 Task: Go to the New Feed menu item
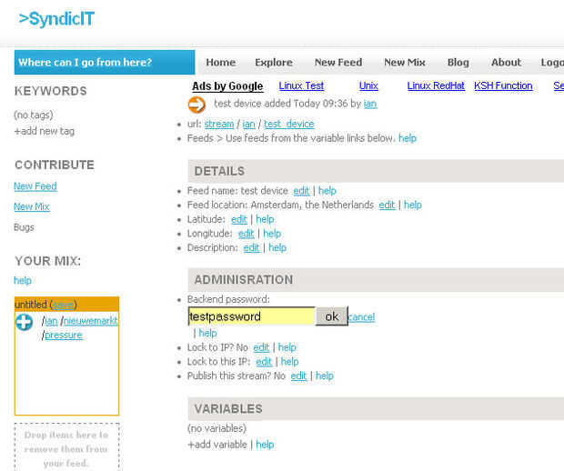point(338,63)
